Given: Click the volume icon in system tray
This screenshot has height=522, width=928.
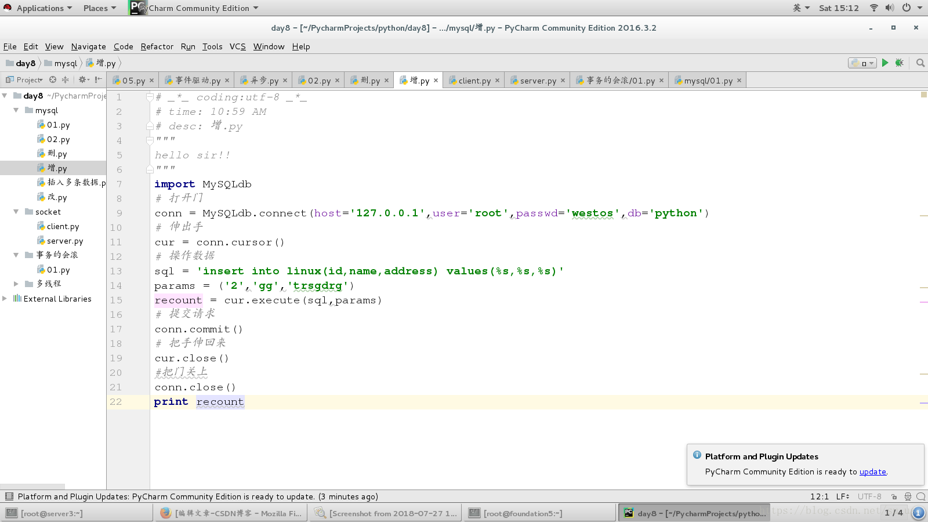Looking at the screenshot, I should click(x=890, y=8).
